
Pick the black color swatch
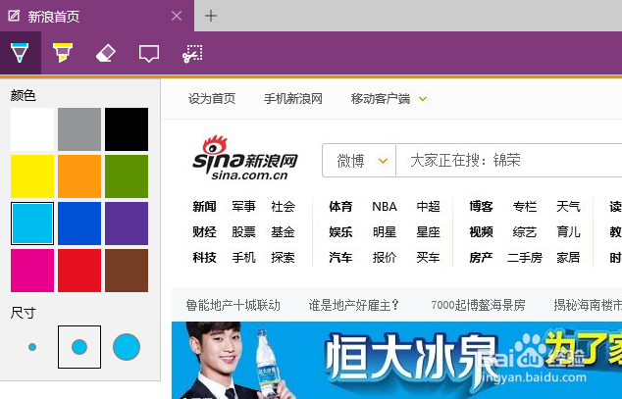127,129
